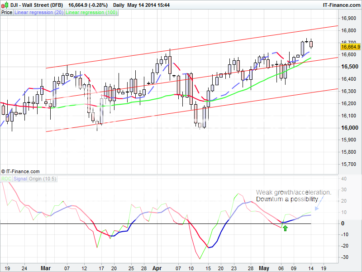Click the Apr label on date axis
Screen dimensions: 362x272
pos(156,268)
